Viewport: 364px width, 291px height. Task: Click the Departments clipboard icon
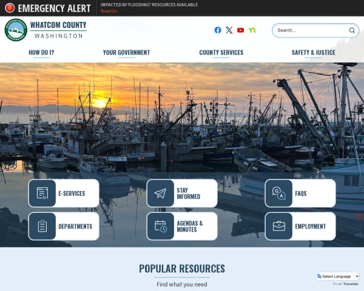pos(42,226)
